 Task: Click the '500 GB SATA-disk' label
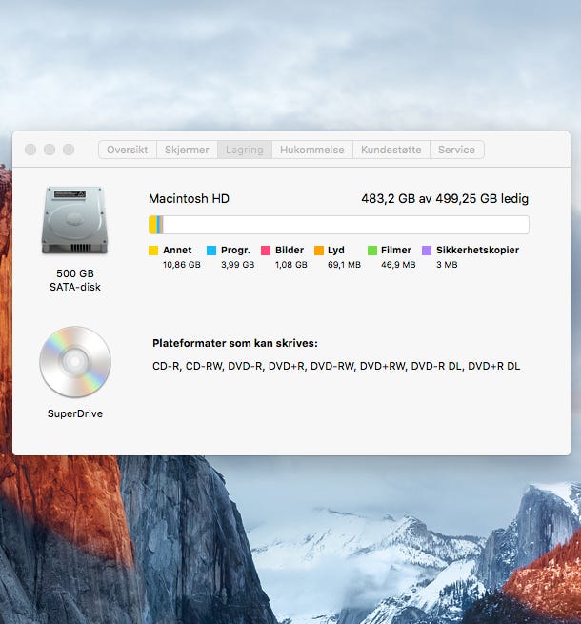pyautogui.click(x=75, y=280)
